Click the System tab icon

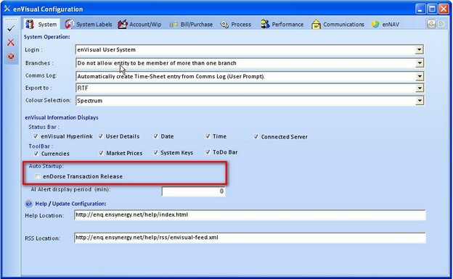(30, 24)
